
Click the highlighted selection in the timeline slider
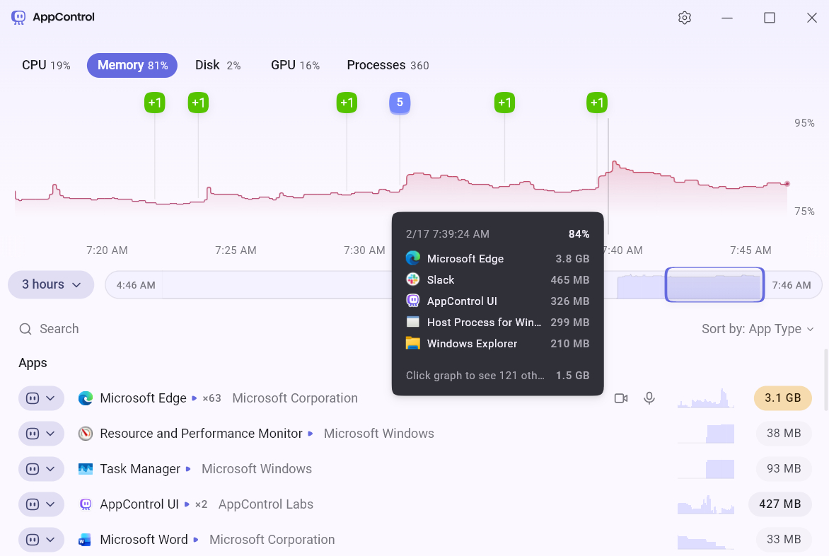[x=714, y=284]
